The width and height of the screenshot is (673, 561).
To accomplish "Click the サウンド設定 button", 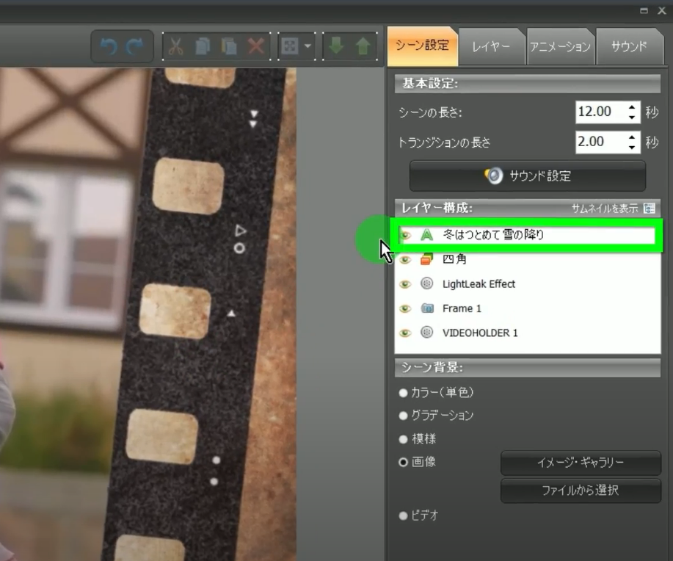I will [x=528, y=176].
